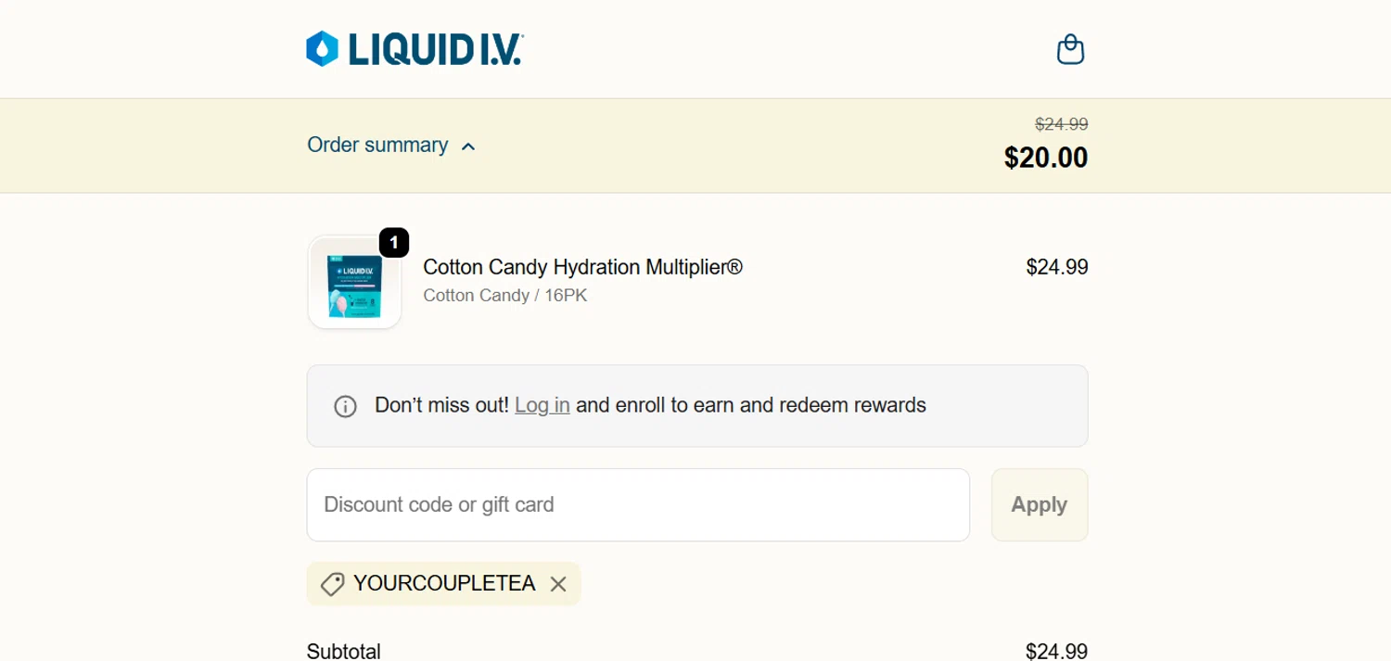The image size is (1391, 661).
Task: Click the quantity badge on product image
Action: (393, 243)
